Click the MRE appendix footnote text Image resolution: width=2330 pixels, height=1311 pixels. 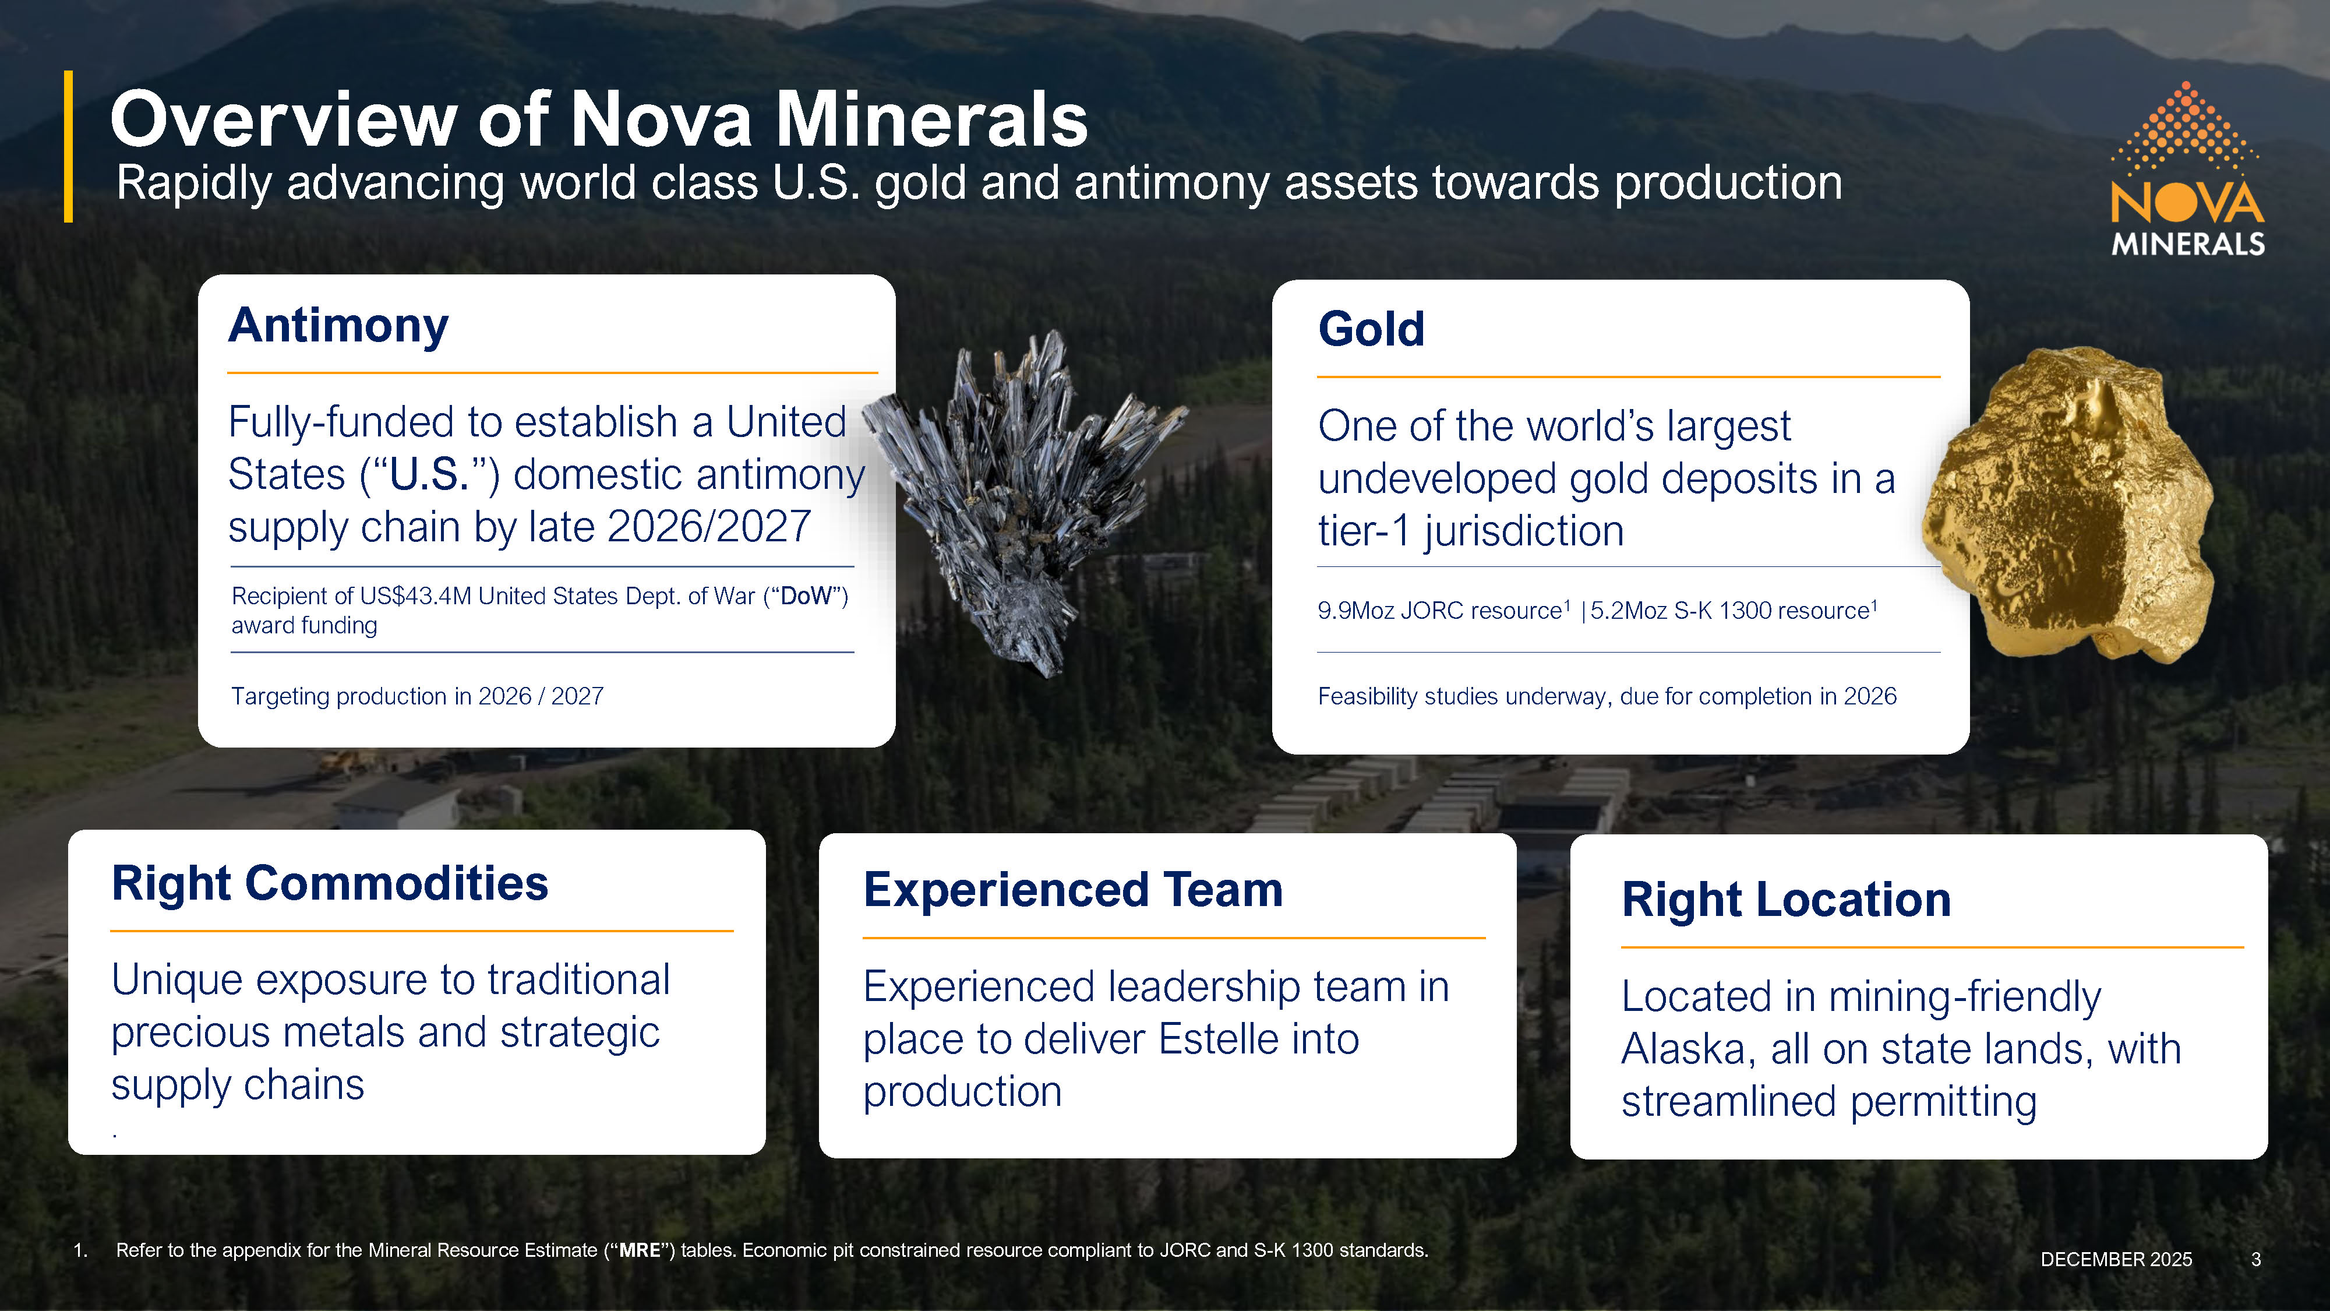click(x=771, y=1250)
